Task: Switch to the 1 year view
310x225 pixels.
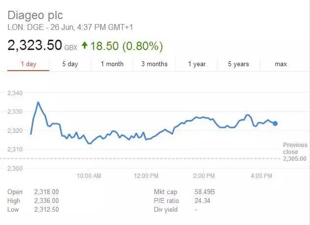Action: [x=197, y=64]
